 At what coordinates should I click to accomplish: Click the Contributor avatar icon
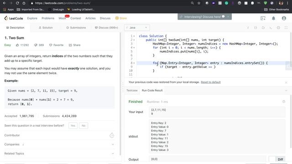[112, 135]
